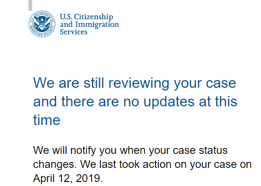Image resolution: width=261 pixels, height=186 pixels.
Task: Click the 'We are still reviewing' heading line
Action: click(135, 83)
